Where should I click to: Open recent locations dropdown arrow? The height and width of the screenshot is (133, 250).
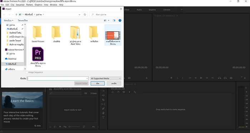tap(13, 15)
